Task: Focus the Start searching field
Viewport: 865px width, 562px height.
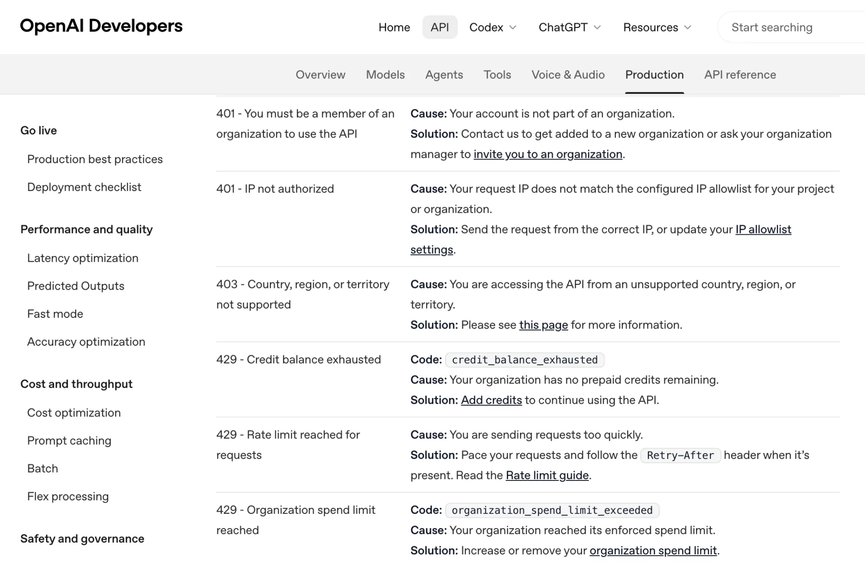Action: click(791, 27)
